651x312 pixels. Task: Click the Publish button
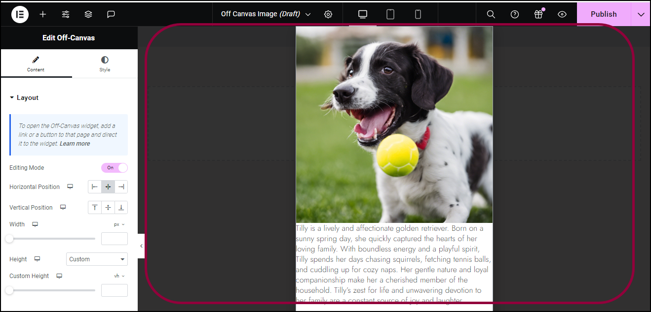point(604,14)
